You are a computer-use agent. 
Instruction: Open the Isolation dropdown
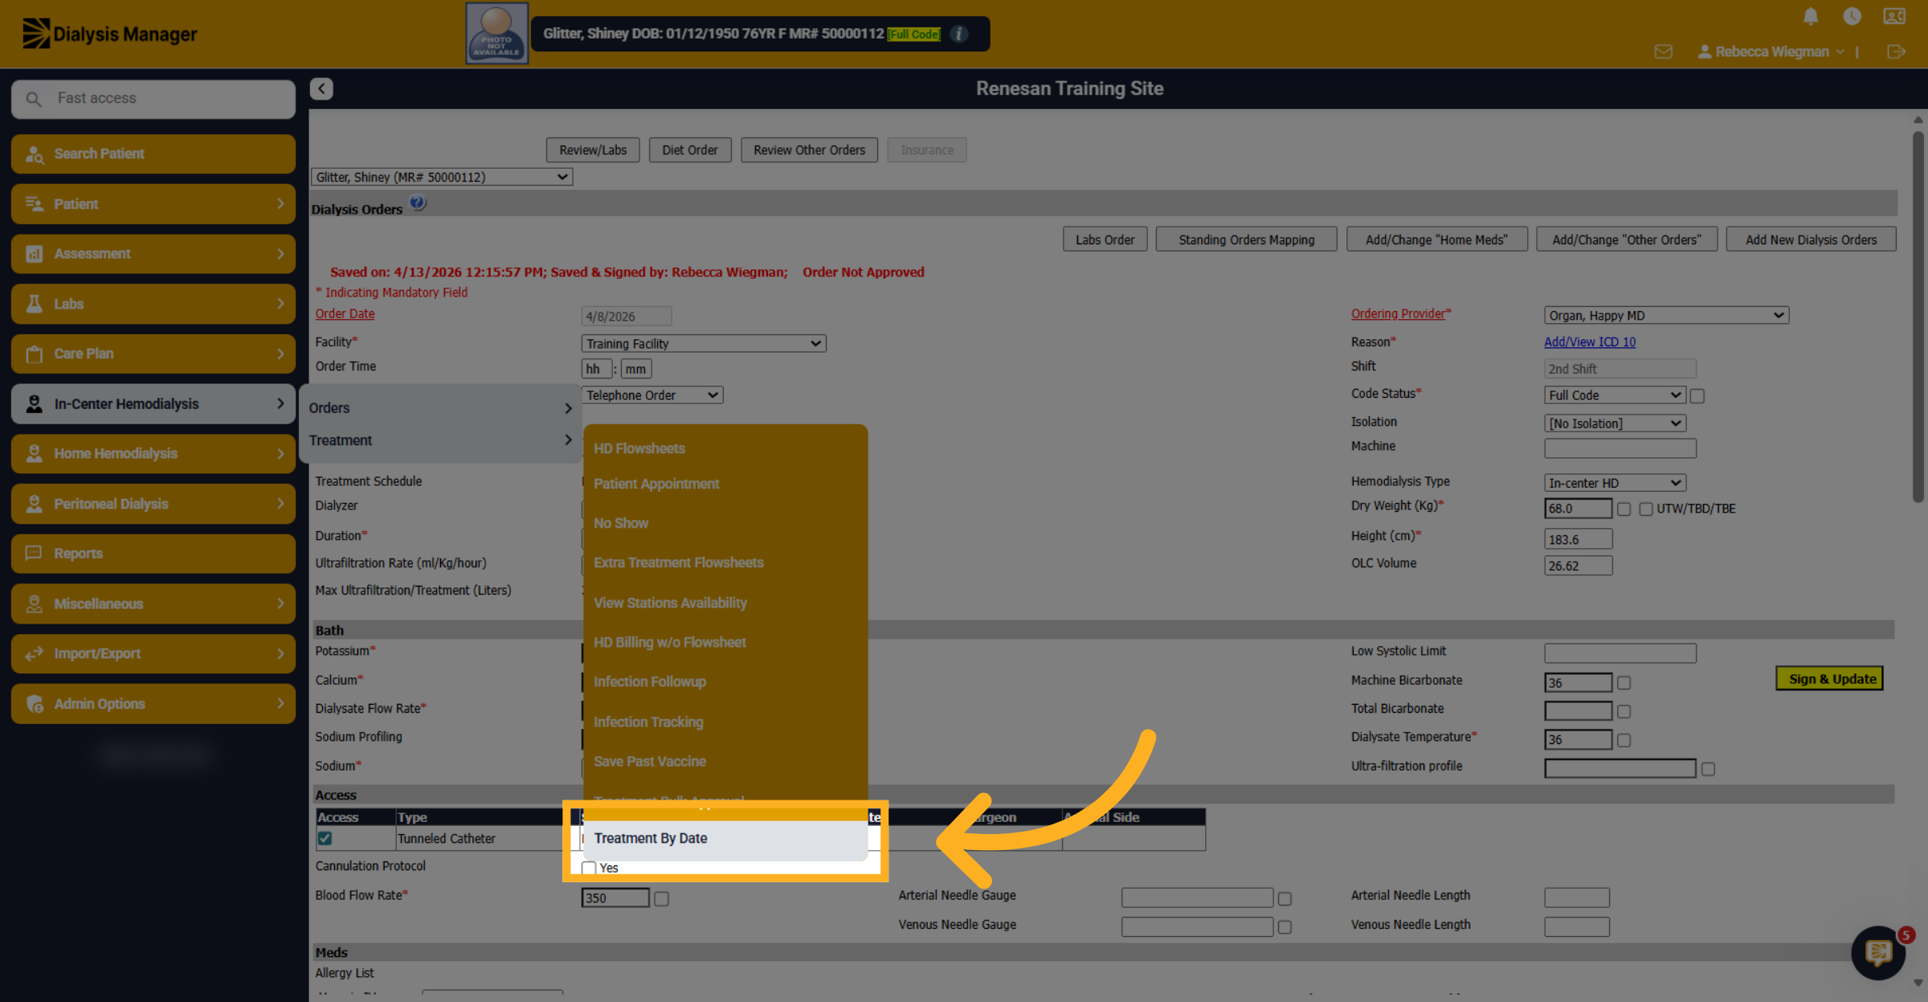click(1615, 423)
